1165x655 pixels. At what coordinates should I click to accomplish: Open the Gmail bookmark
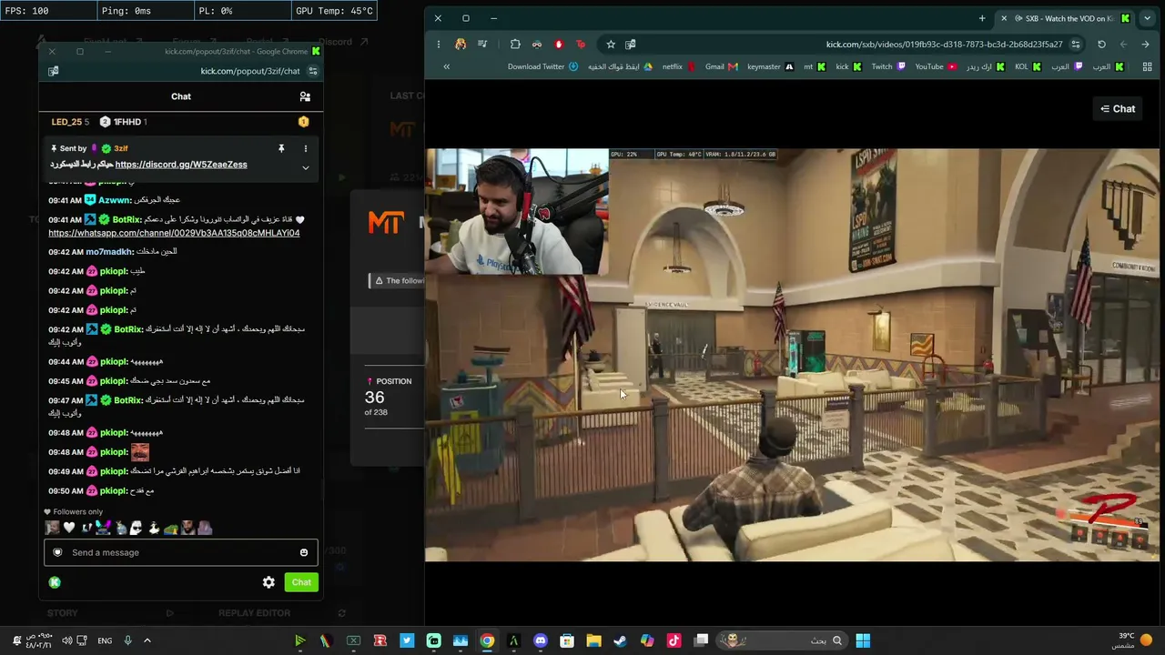[722, 66]
